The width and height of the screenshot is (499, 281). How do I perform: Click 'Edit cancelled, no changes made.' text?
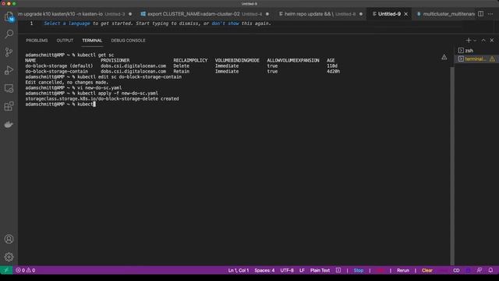(x=67, y=82)
